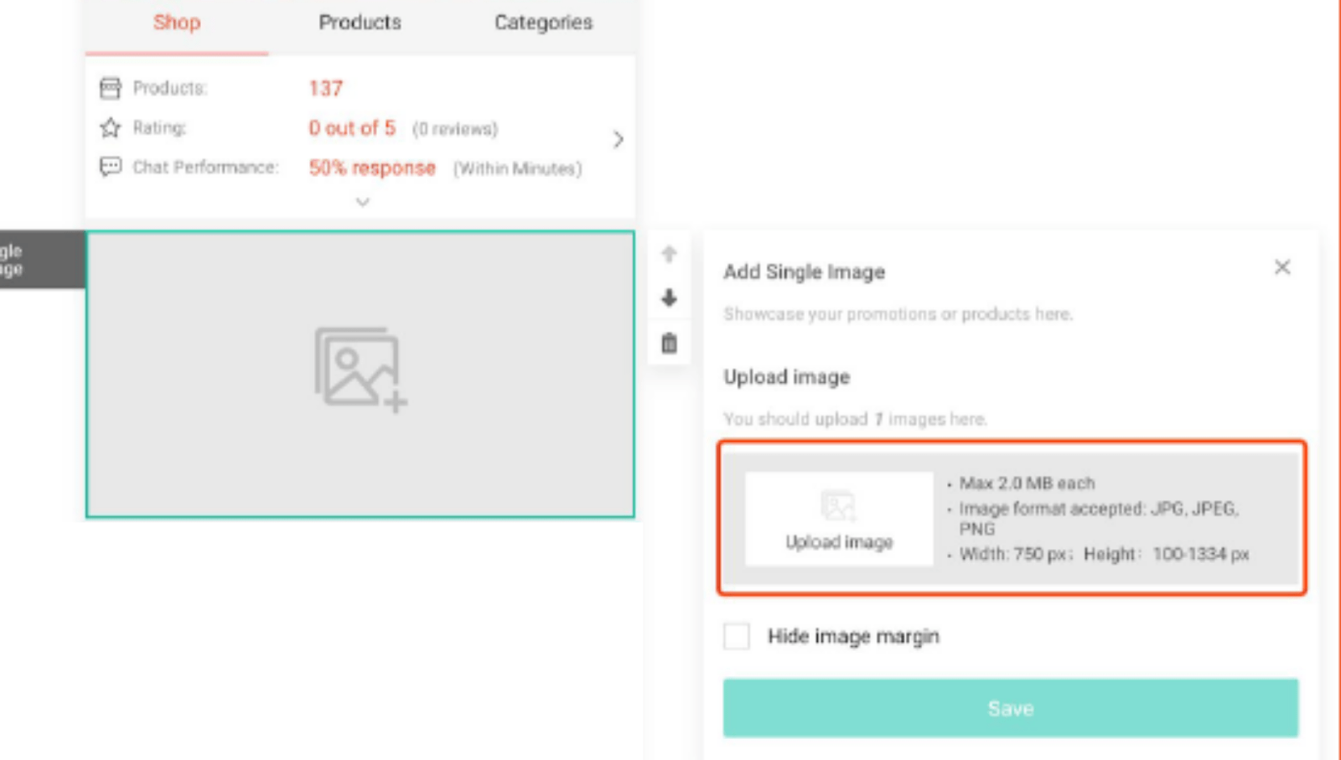Switch to the Products tab

coord(360,23)
